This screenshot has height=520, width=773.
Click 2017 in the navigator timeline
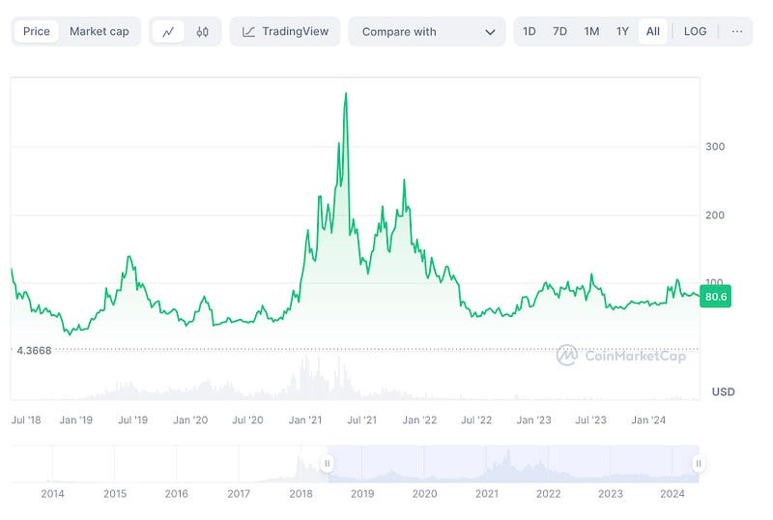coord(239,493)
